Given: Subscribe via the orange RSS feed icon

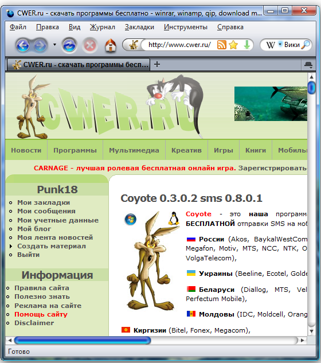Looking at the screenshot, I should pos(221,45).
